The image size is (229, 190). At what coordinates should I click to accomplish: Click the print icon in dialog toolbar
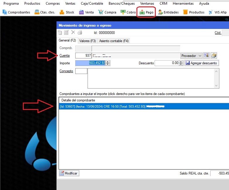click(x=80, y=33)
